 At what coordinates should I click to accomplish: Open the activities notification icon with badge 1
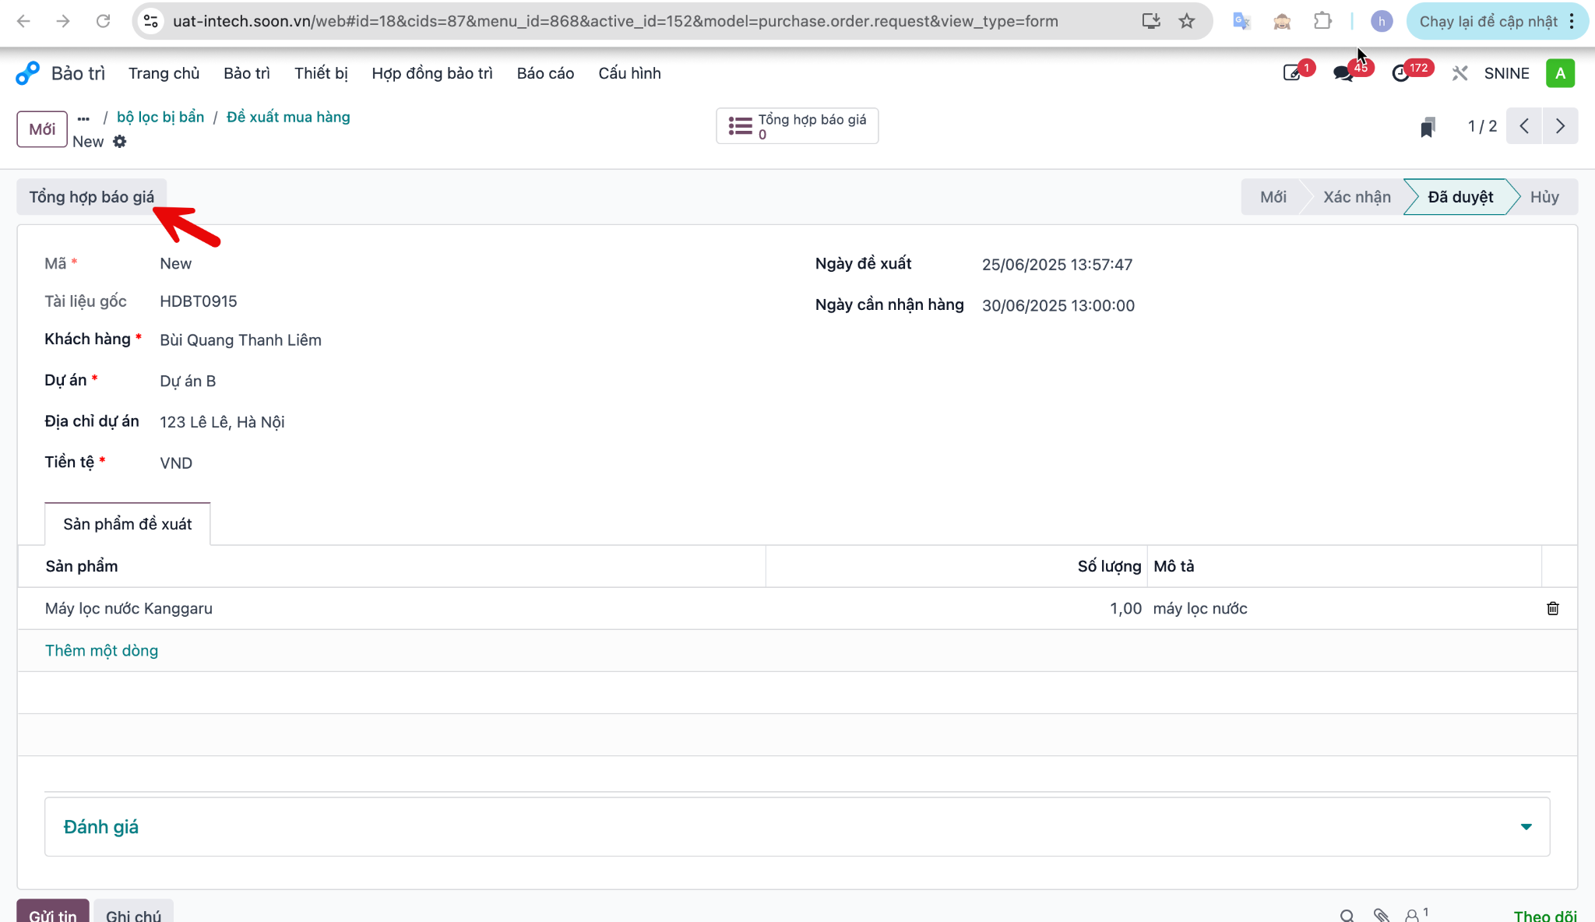pyautogui.click(x=1293, y=73)
